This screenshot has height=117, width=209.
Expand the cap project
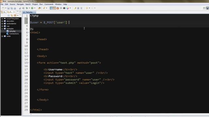(x=2, y=26)
